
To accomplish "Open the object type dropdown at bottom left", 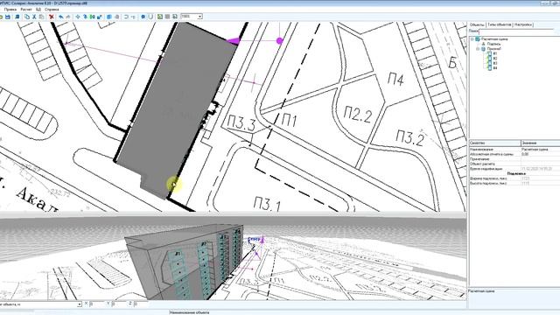I will (x=80, y=304).
